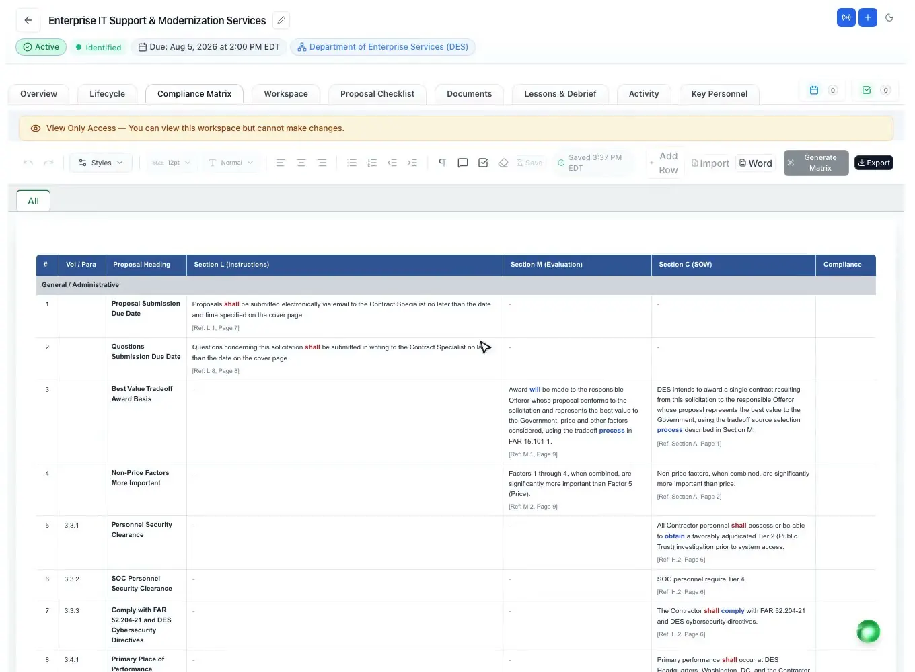Viewport: 915px width, 672px height.
Task: Click the Active status badge
Action: (x=41, y=47)
